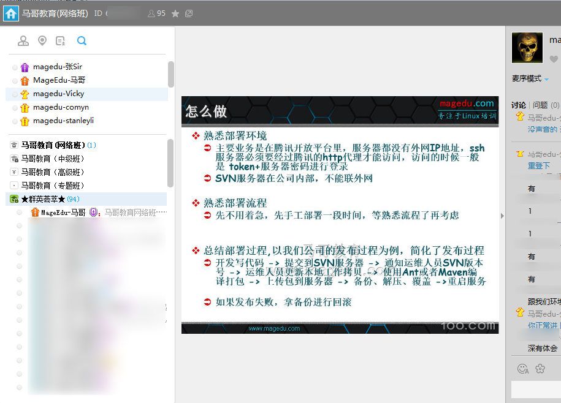Open the emoji face icon below chat
561x403 pixels.
[x=523, y=368]
